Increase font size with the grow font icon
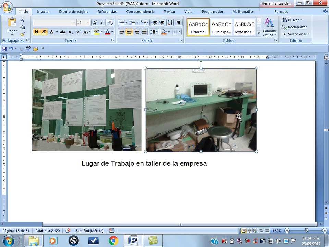 (95, 23)
